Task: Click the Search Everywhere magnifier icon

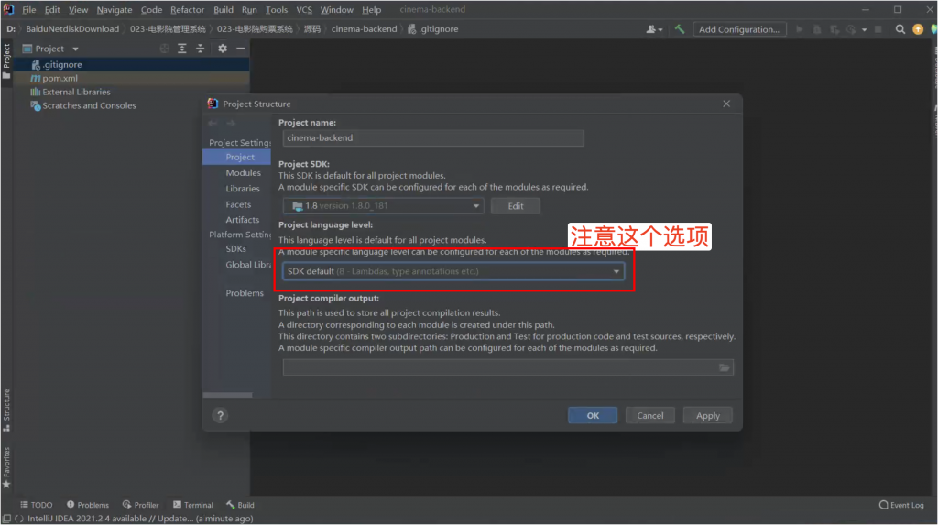Action: (x=900, y=28)
